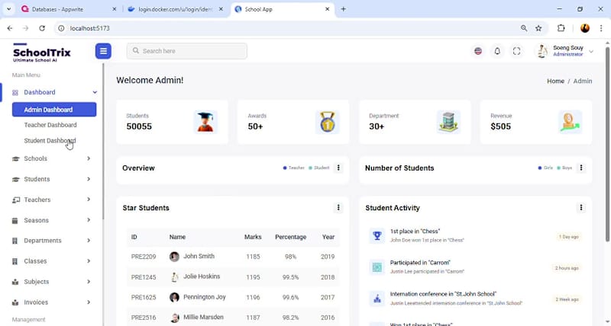
Task: Open the user profile dropdown chevron
Action: [x=591, y=51]
